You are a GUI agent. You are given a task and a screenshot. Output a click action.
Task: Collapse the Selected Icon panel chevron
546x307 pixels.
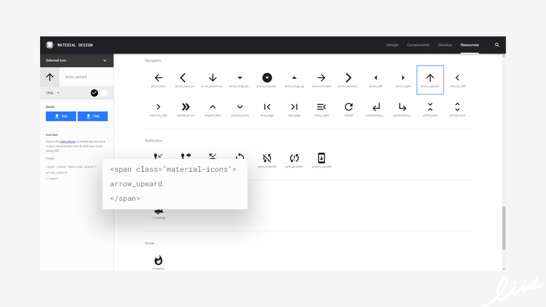[105, 61]
